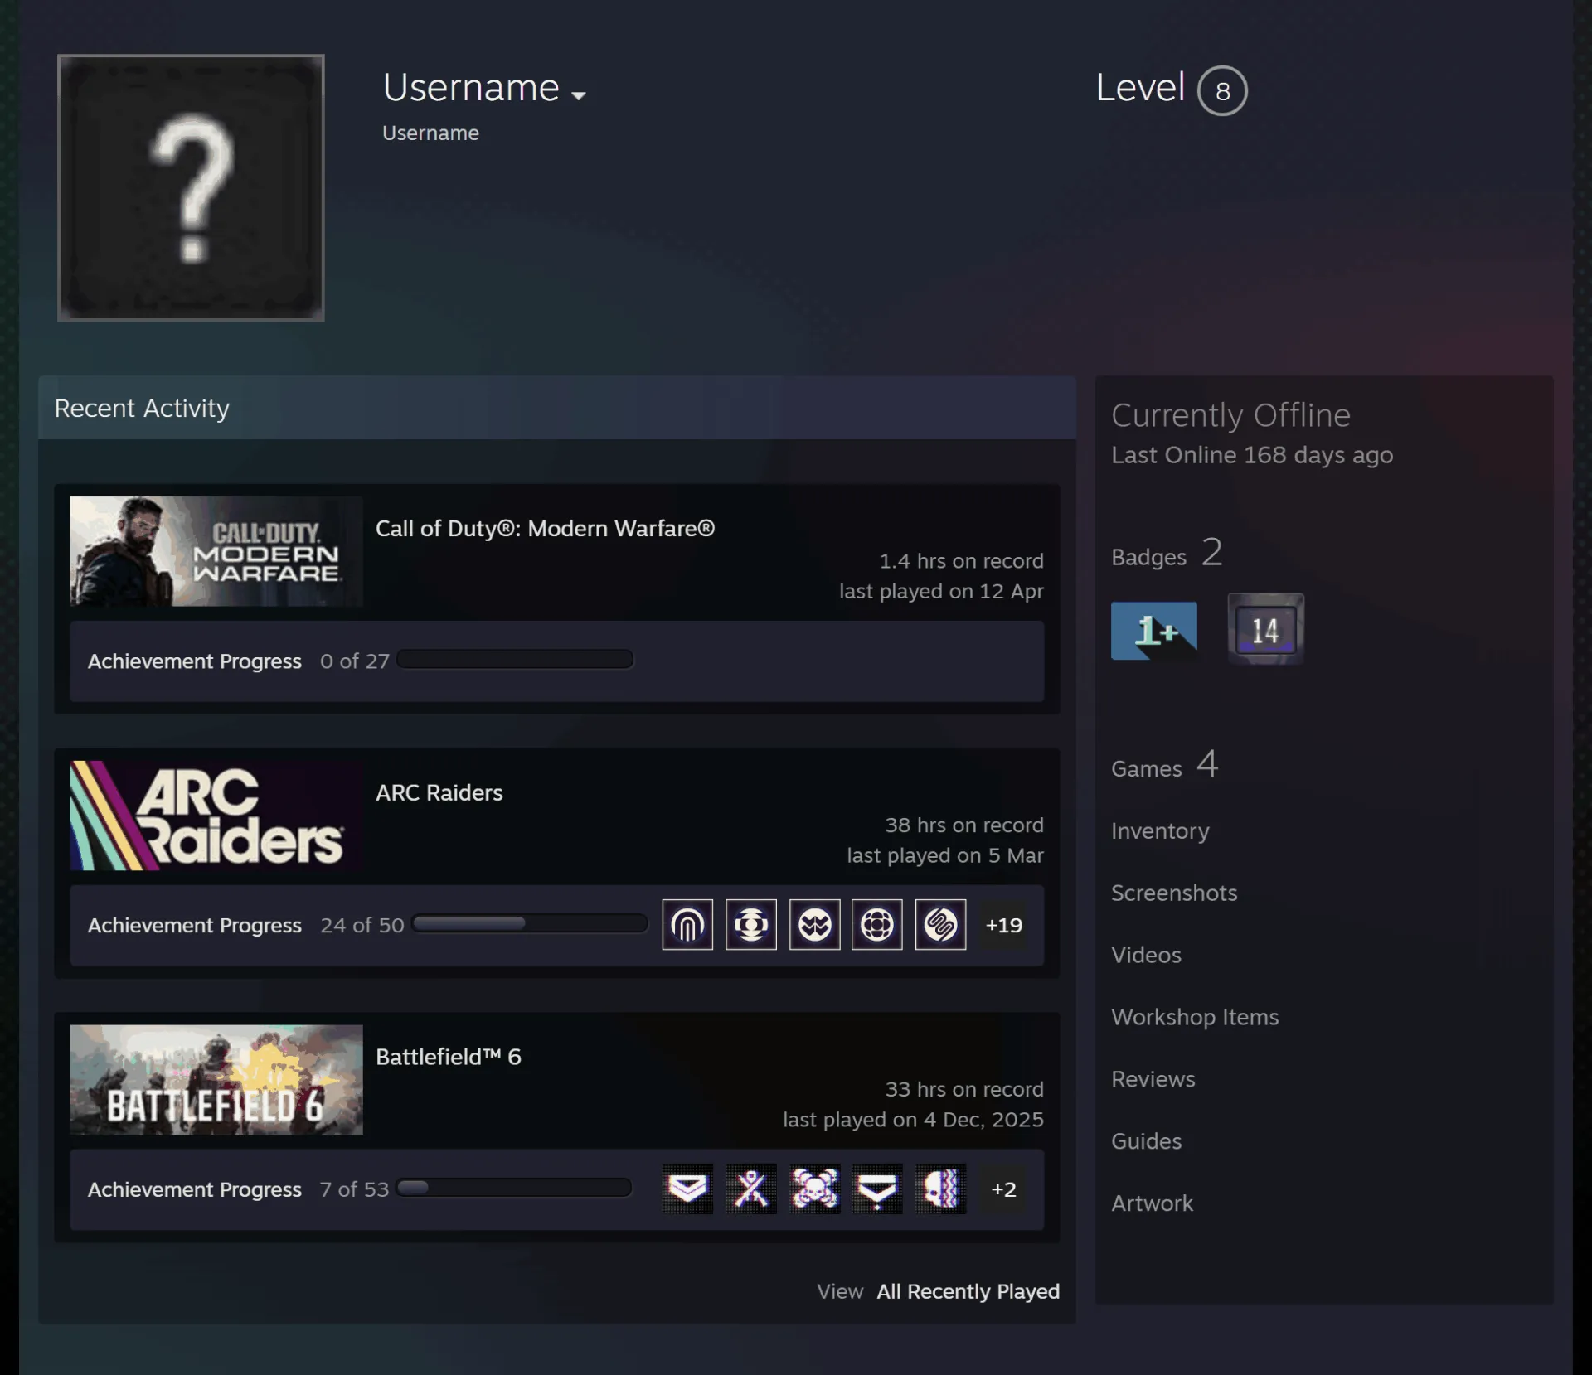Select the fourth Battlefield 6 chevron achievement icon
1592x1375 pixels.
[x=877, y=1189]
